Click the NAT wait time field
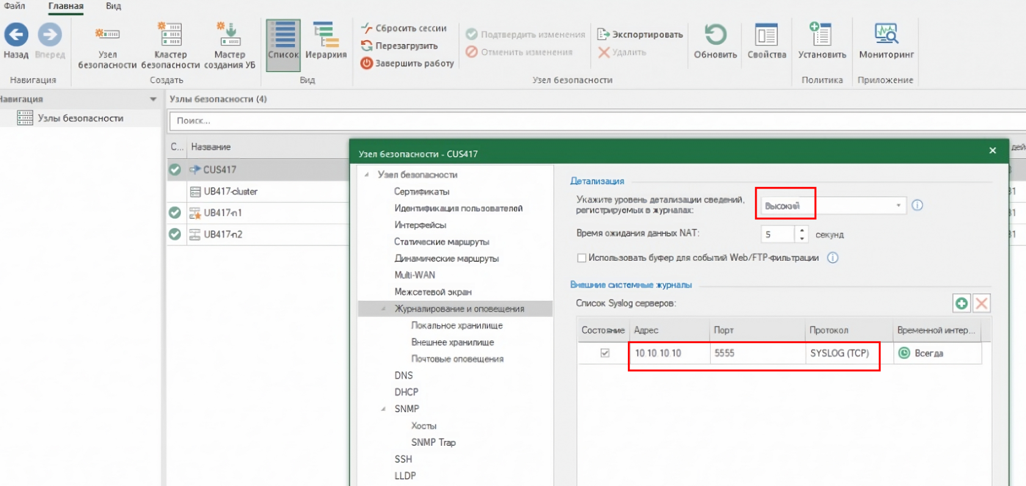 click(x=778, y=234)
